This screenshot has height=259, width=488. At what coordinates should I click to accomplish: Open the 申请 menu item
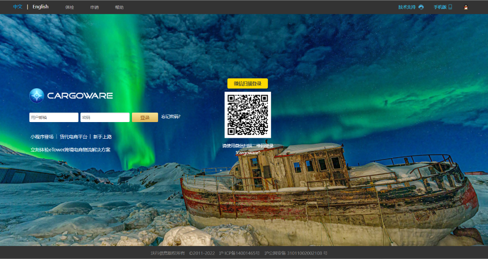click(94, 7)
